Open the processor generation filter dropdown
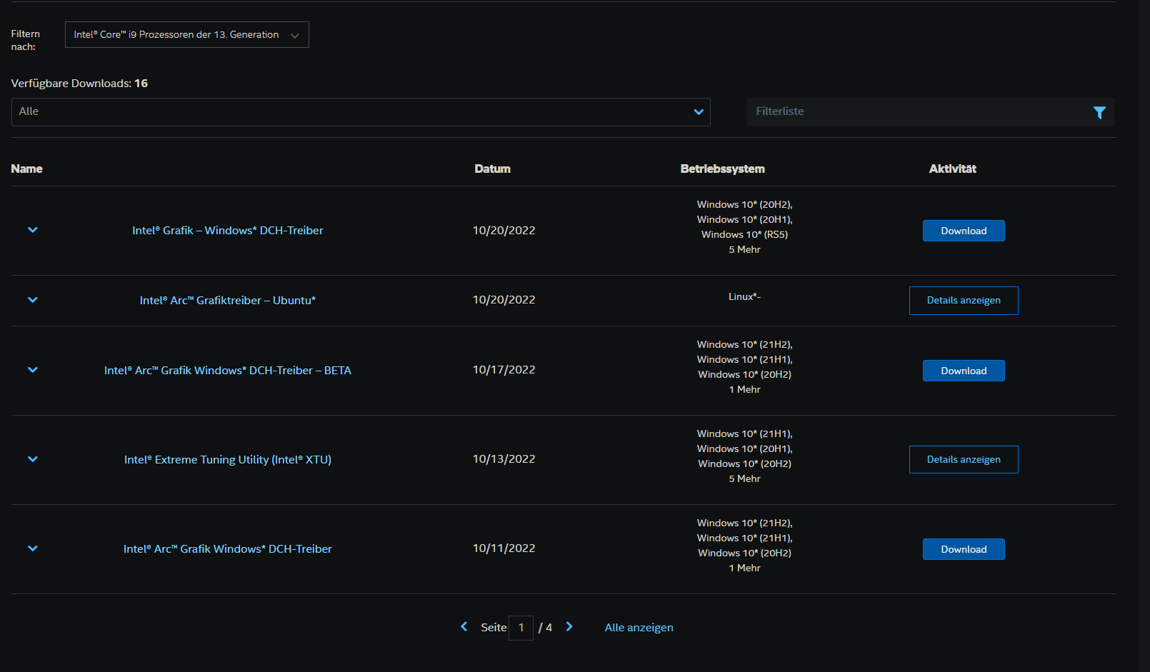1150x672 pixels. pos(187,35)
